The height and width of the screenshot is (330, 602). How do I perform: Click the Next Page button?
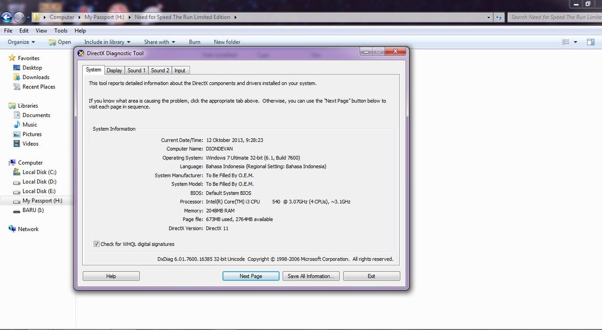pos(251,276)
